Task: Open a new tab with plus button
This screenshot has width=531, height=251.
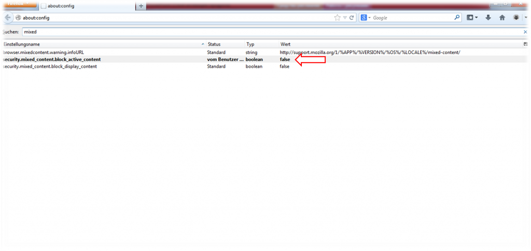Action: coord(141,5)
